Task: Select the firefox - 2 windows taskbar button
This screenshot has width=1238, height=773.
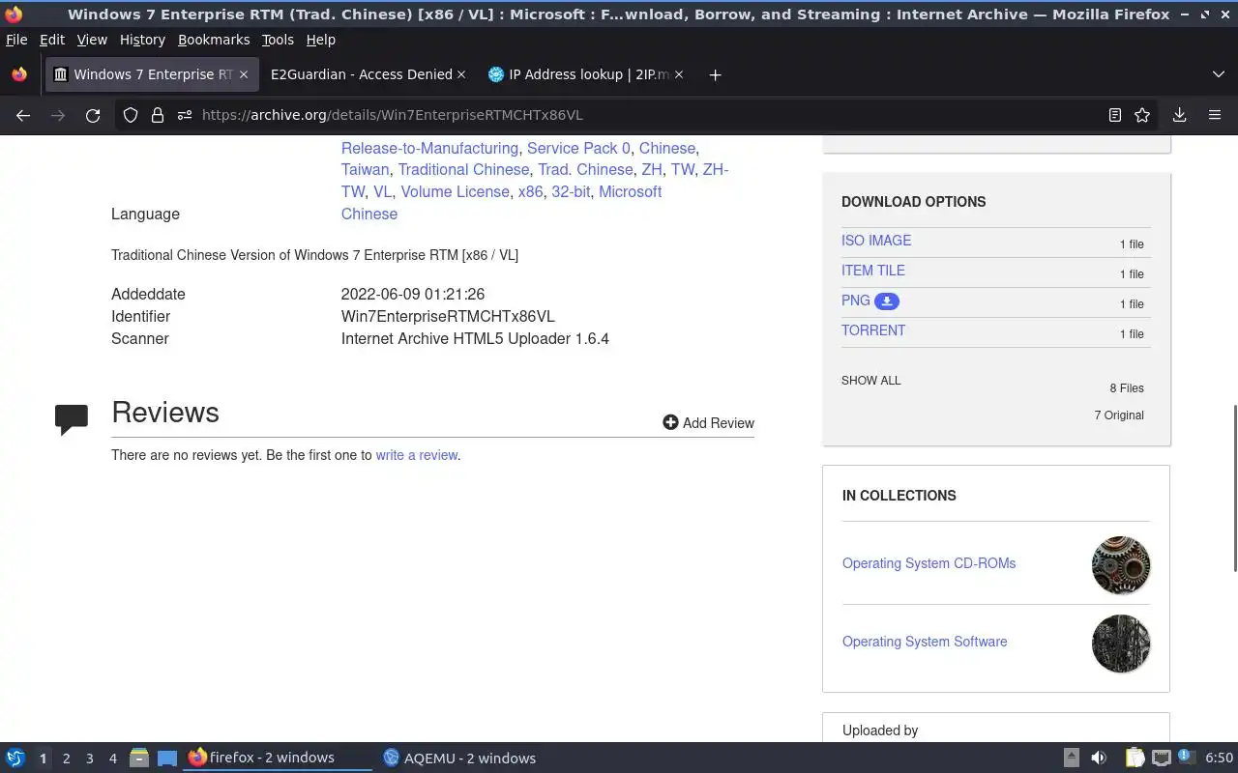Action: pyautogui.click(x=278, y=759)
